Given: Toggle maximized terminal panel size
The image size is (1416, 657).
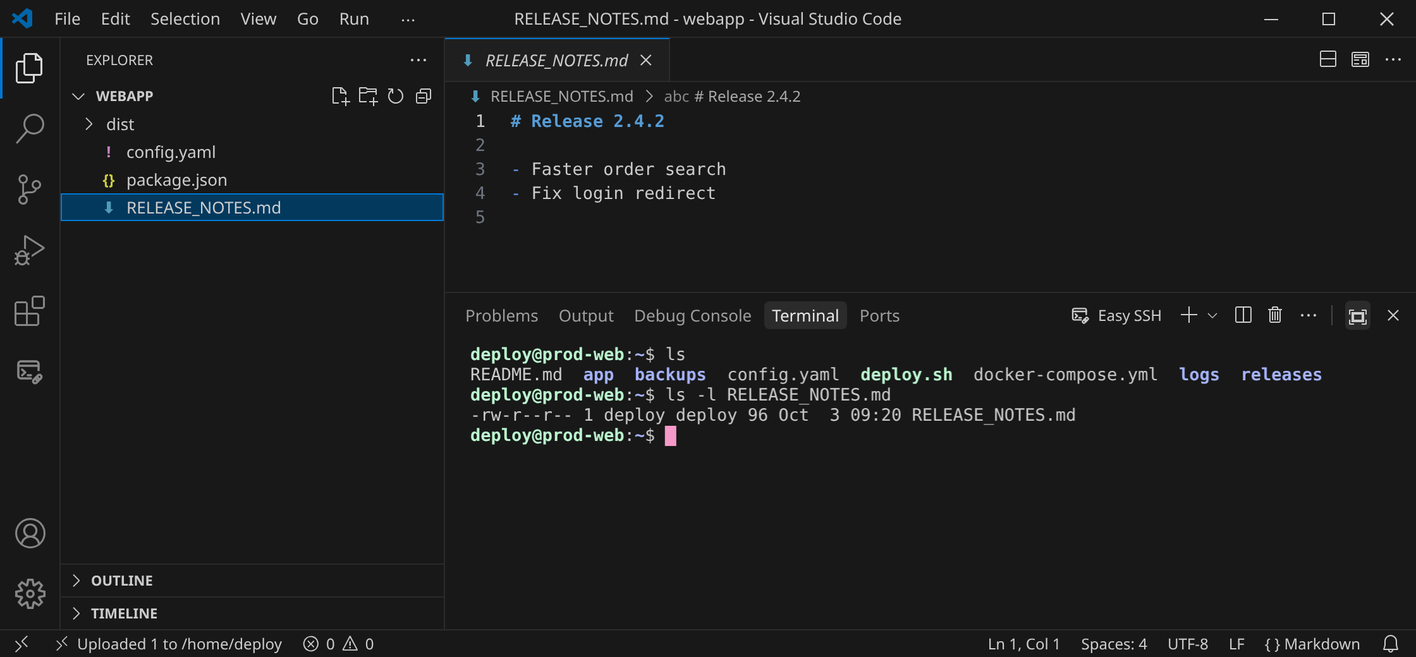Looking at the screenshot, I should coord(1357,315).
